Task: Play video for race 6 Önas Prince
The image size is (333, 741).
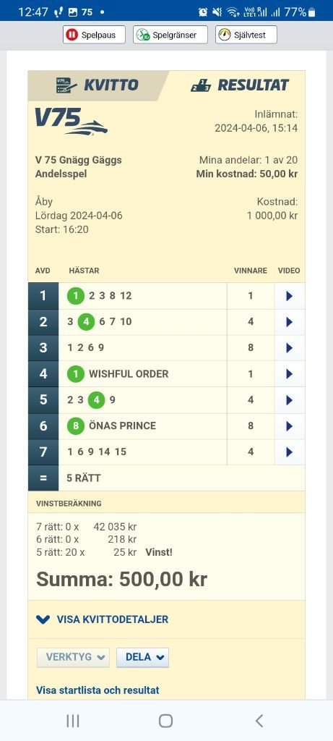Action: point(290,425)
